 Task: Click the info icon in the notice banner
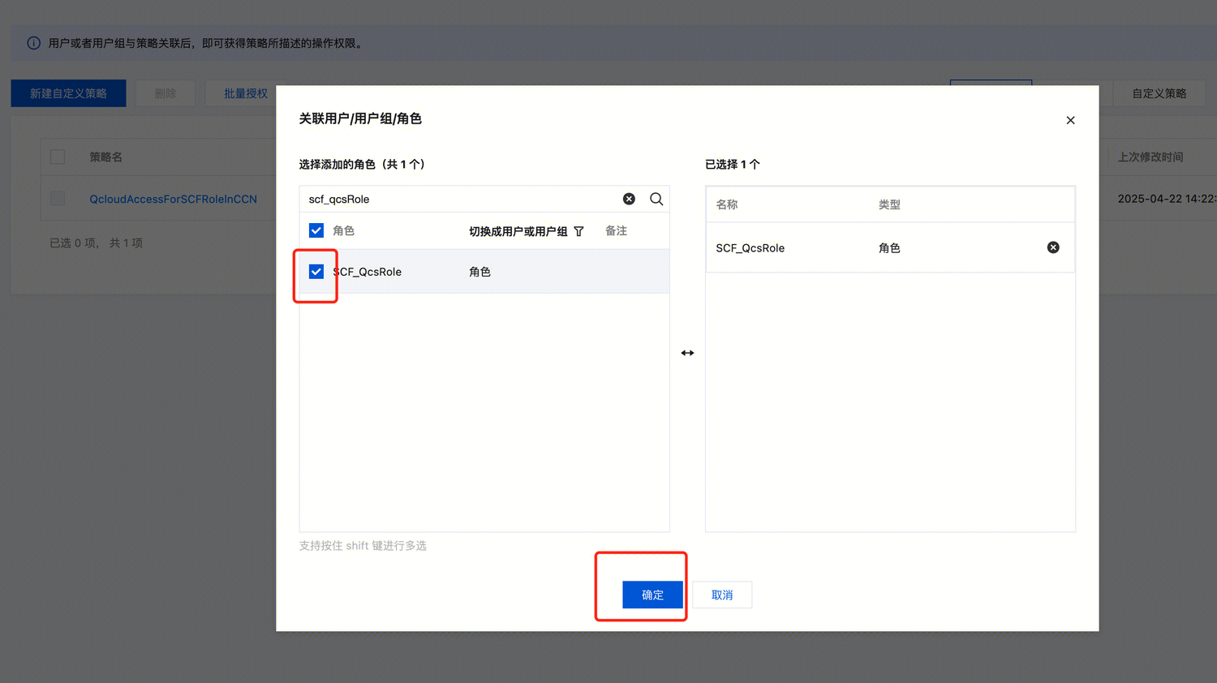[33, 43]
